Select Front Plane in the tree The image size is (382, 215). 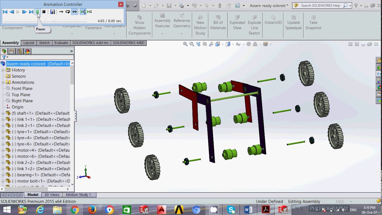coord(22,88)
